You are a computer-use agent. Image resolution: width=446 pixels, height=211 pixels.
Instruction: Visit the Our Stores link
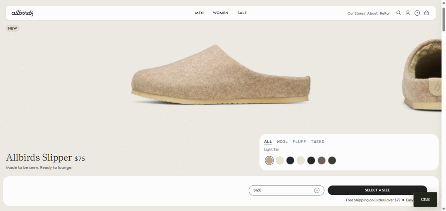coord(356,13)
